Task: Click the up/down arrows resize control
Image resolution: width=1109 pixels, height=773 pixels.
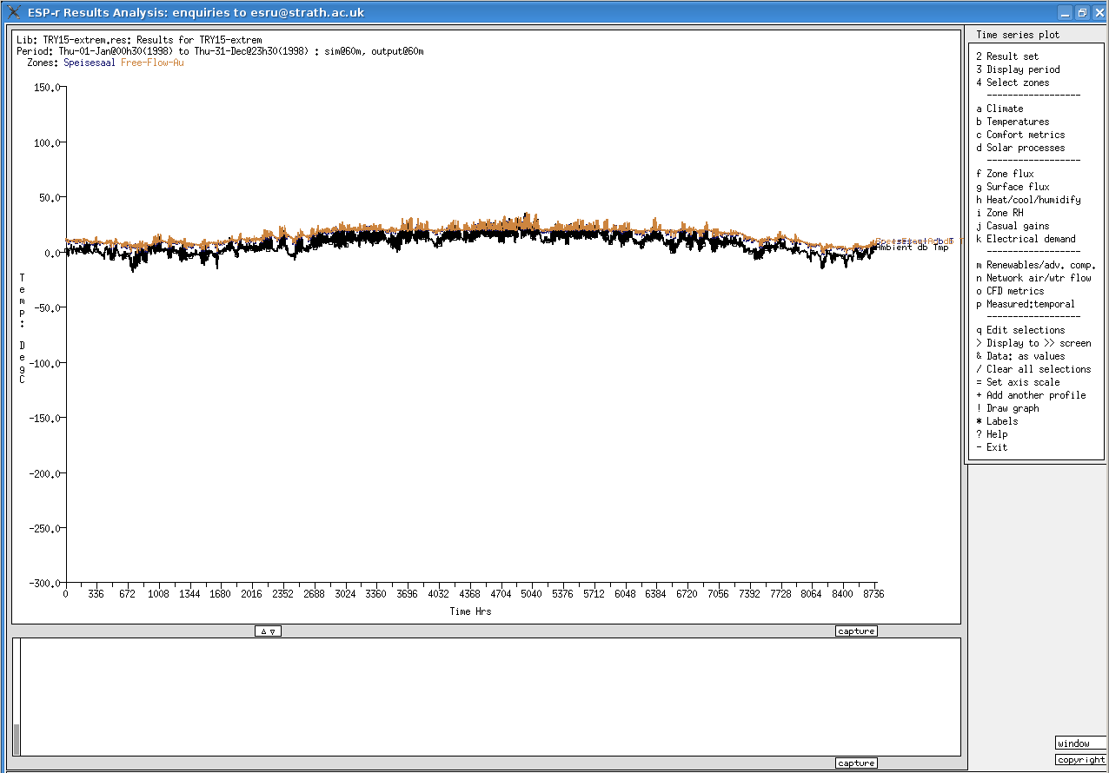Action: [x=268, y=631]
